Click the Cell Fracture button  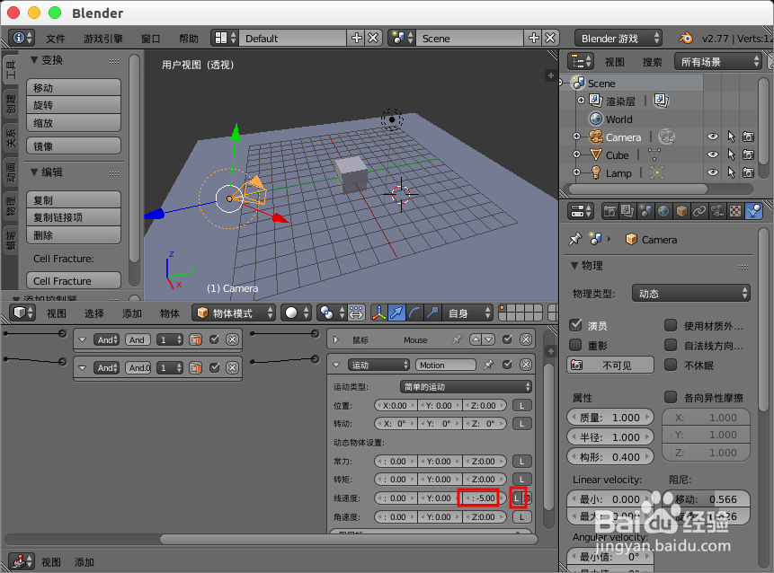(x=74, y=280)
